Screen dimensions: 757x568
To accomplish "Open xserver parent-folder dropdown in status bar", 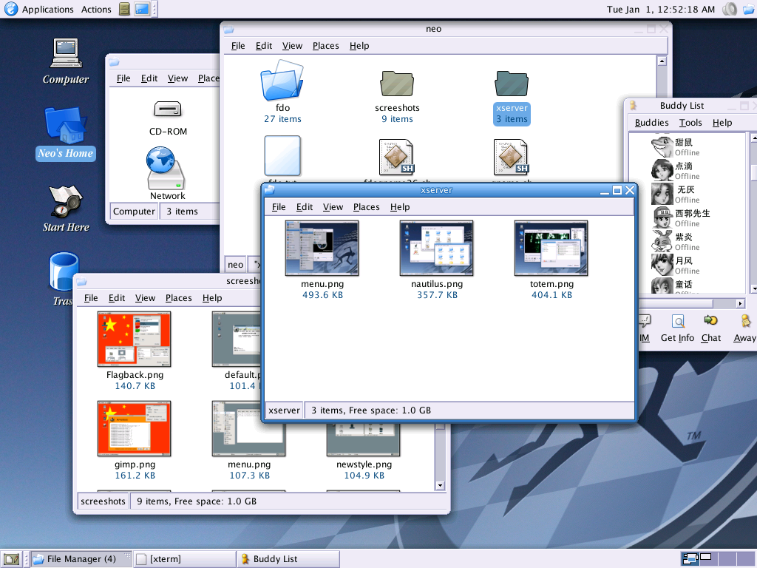I will pos(284,410).
